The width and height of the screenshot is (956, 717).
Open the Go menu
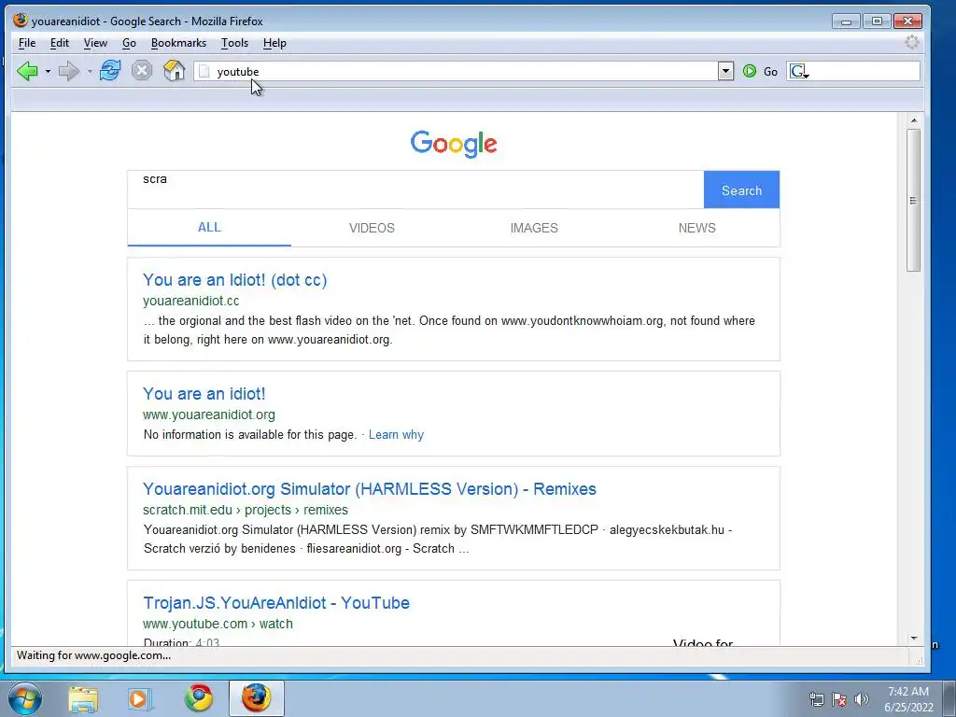pyautogui.click(x=129, y=43)
